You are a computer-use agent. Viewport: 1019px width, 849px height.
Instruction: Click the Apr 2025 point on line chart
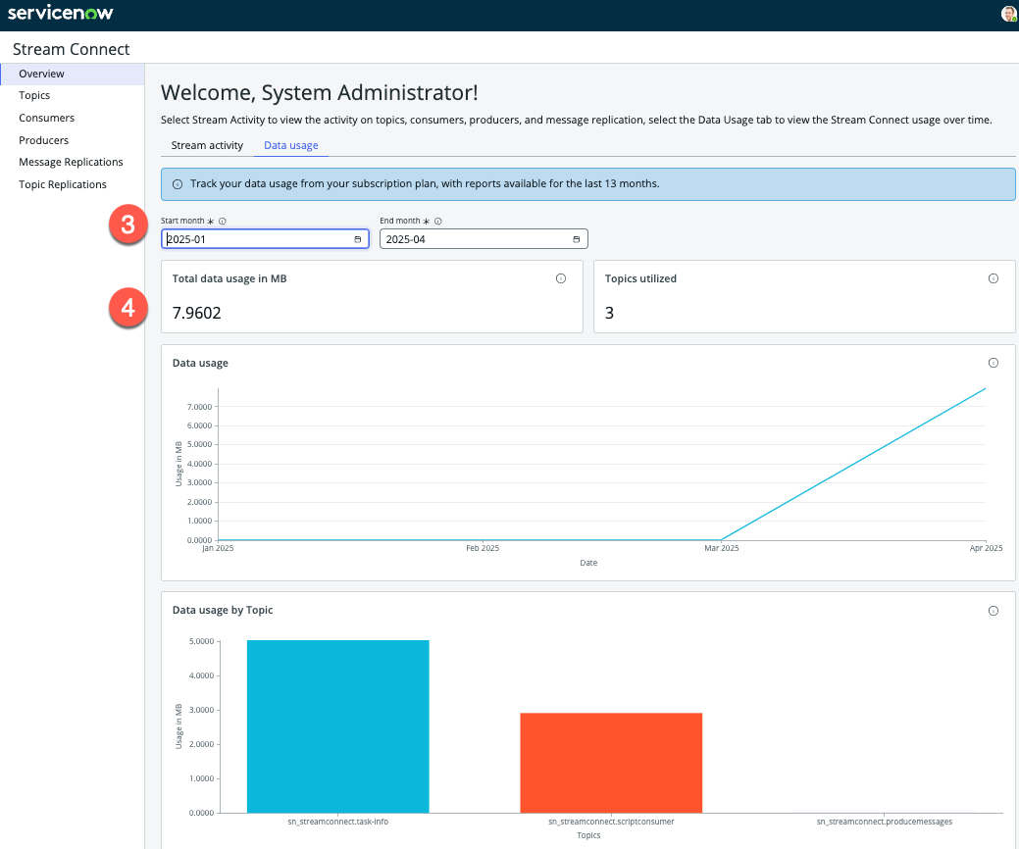pos(986,388)
